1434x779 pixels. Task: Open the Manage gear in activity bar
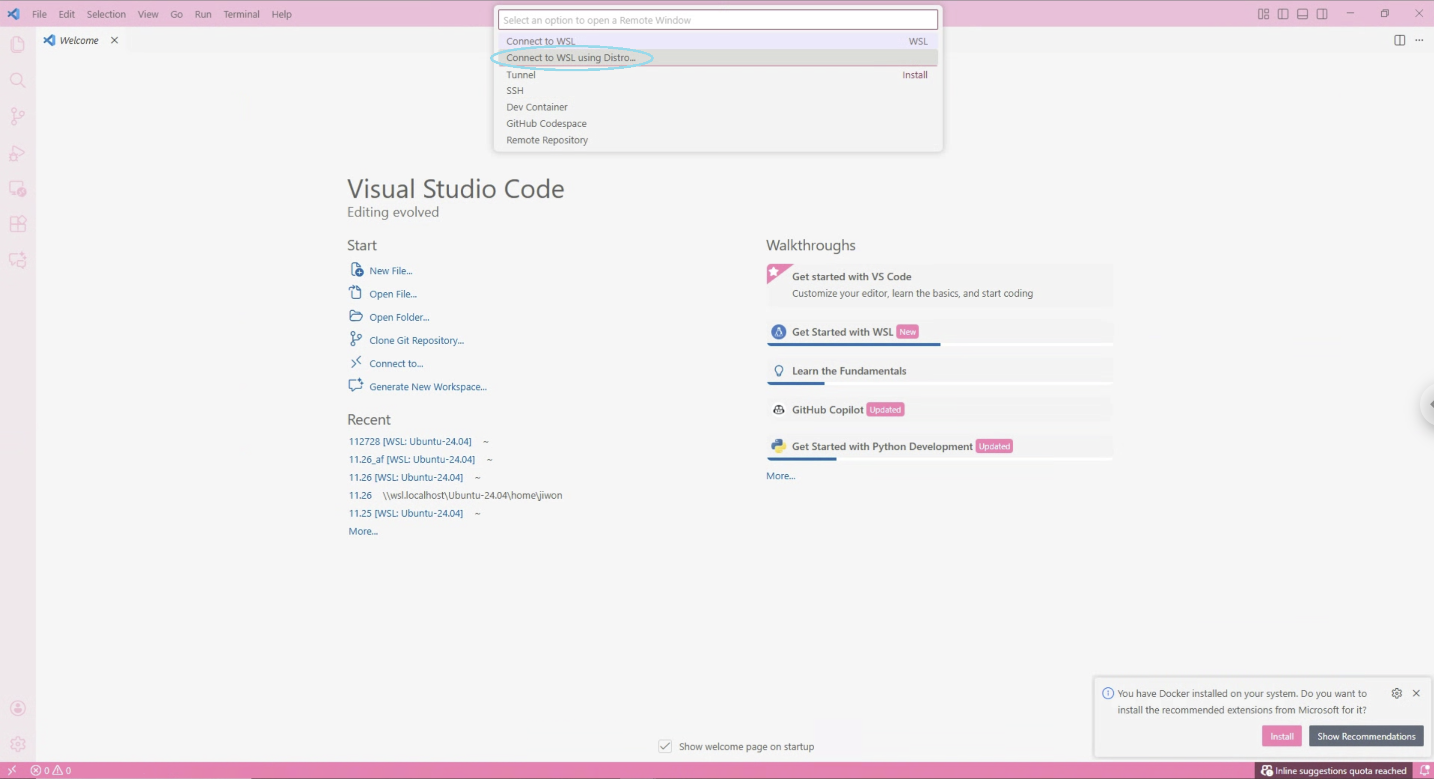17,744
